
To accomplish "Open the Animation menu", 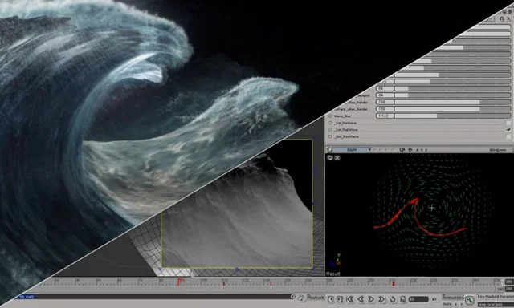I will tap(452, 298).
